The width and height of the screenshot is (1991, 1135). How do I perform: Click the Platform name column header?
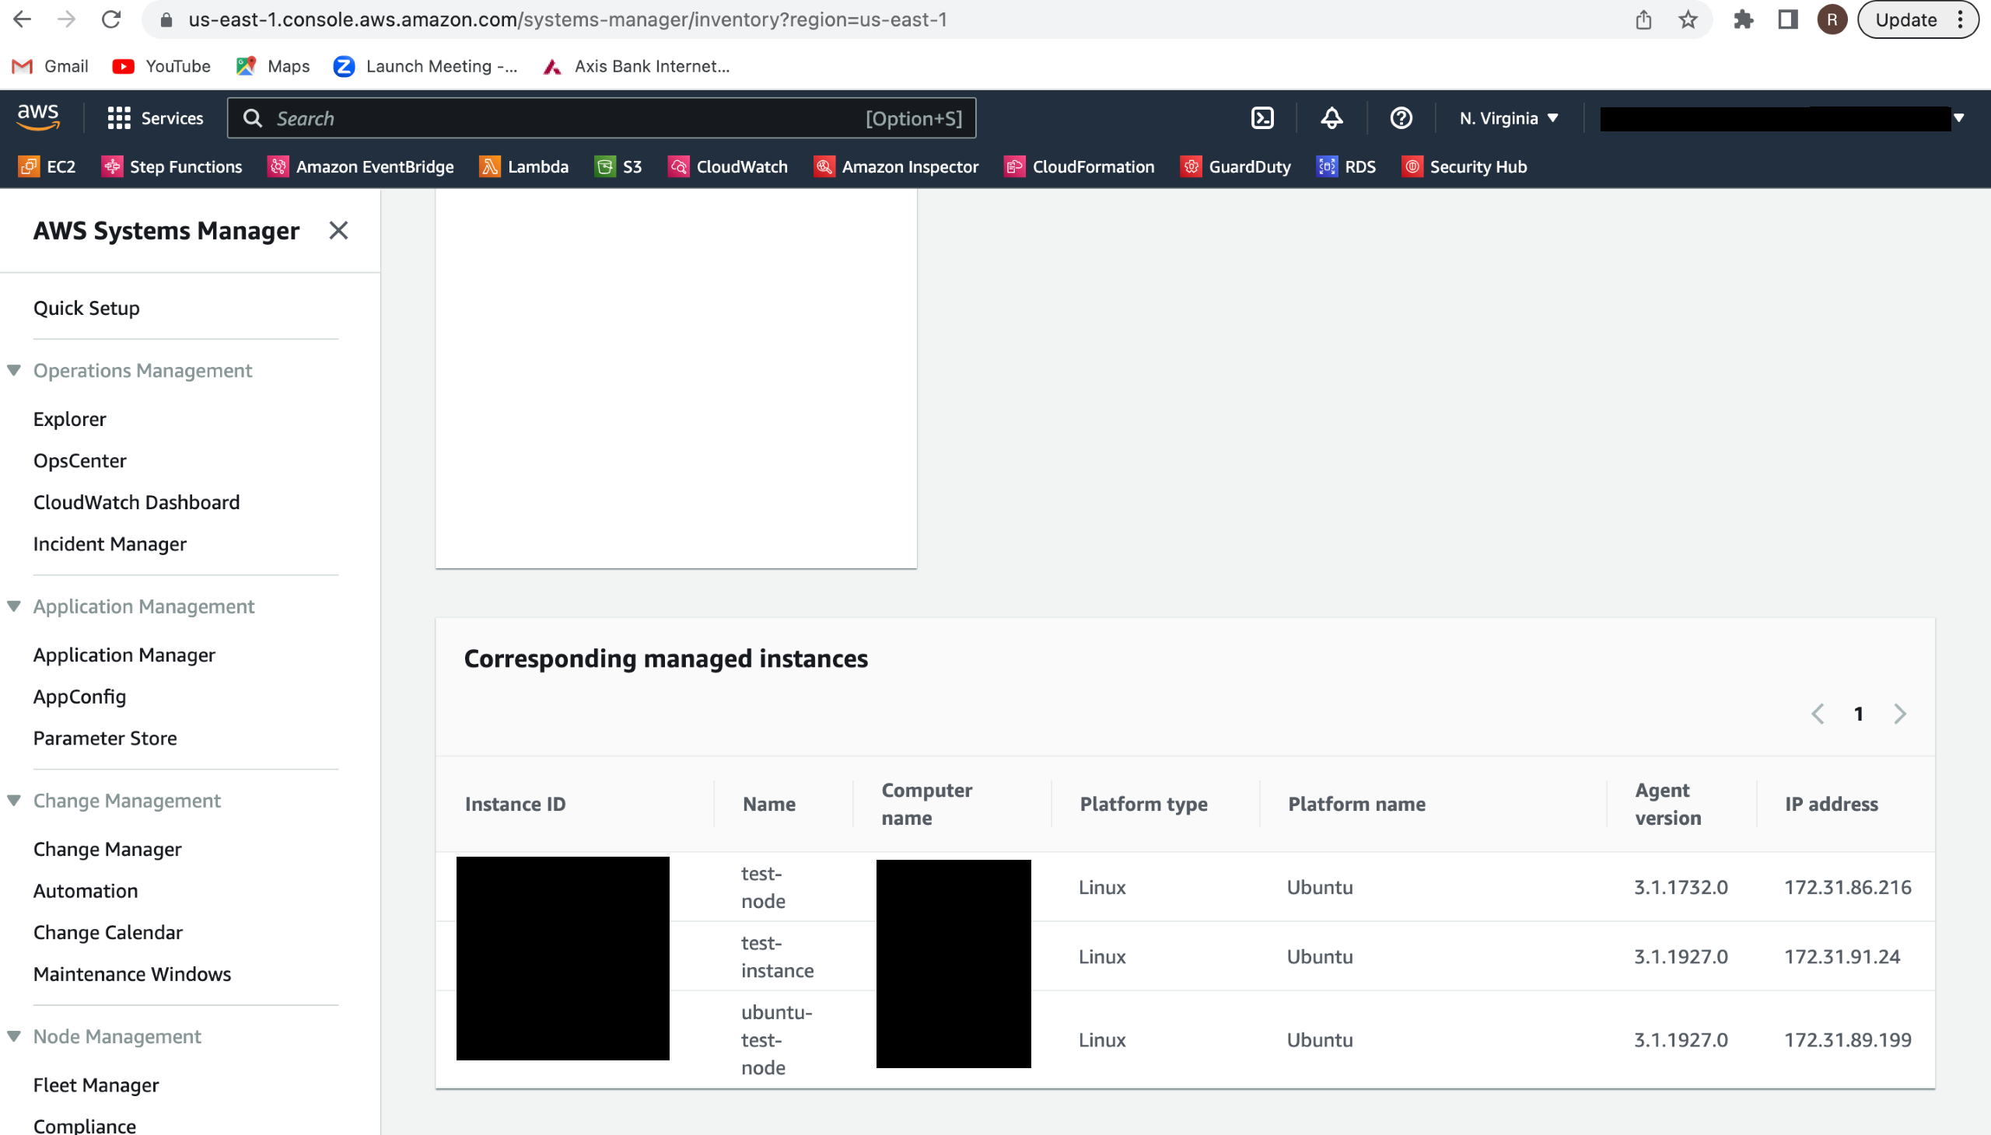point(1356,805)
